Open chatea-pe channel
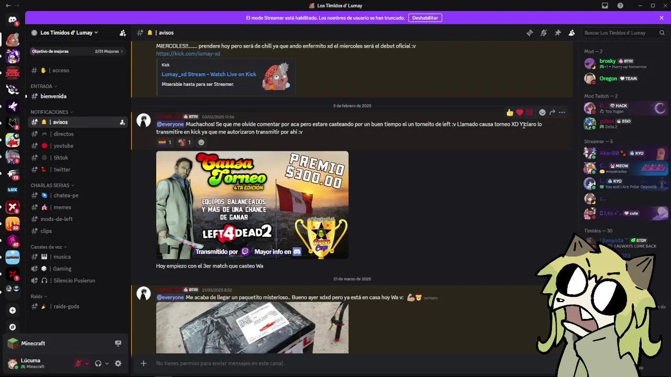The width and height of the screenshot is (671, 377). point(78,195)
